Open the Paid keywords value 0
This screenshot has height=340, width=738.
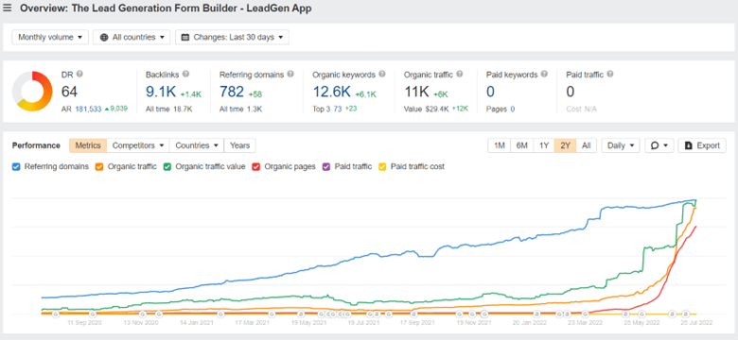pyautogui.click(x=491, y=92)
